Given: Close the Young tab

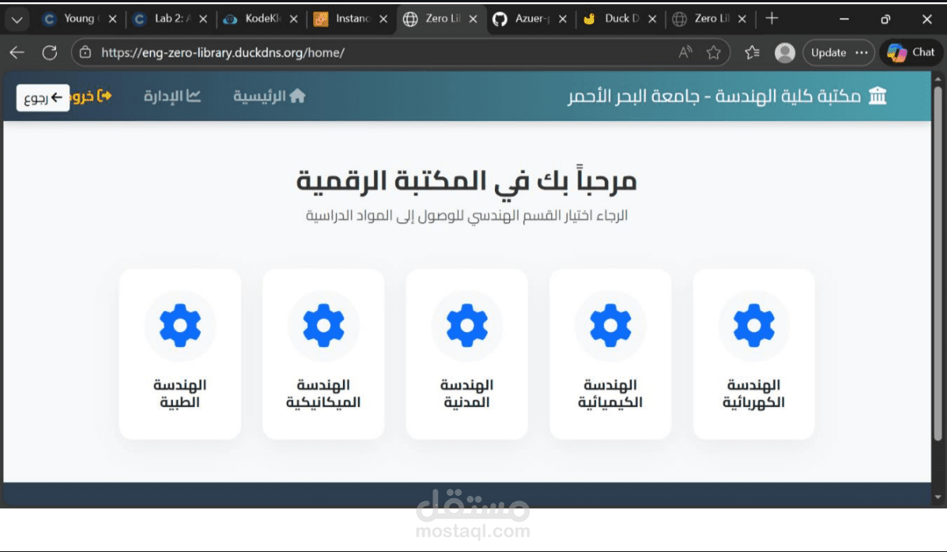Looking at the screenshot, I should 113,19.
